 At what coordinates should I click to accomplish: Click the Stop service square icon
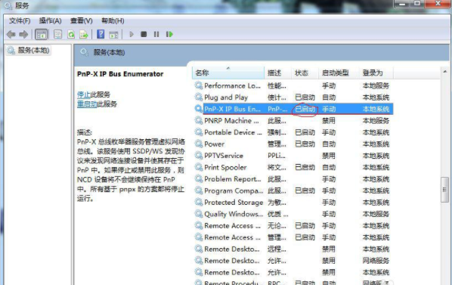tap(144, 34)
